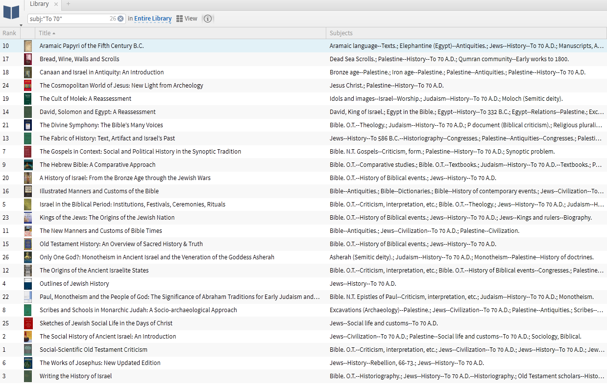Select title The New Manners and Customs of Bible Times
The height and width of the screenshot is (387, 607).
(101, 231)
